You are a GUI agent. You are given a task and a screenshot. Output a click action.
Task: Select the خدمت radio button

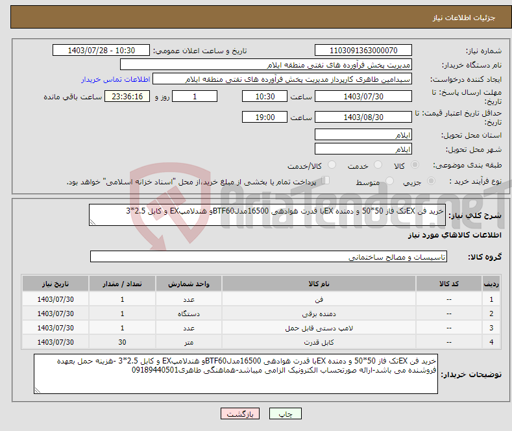tap(378, 165)
